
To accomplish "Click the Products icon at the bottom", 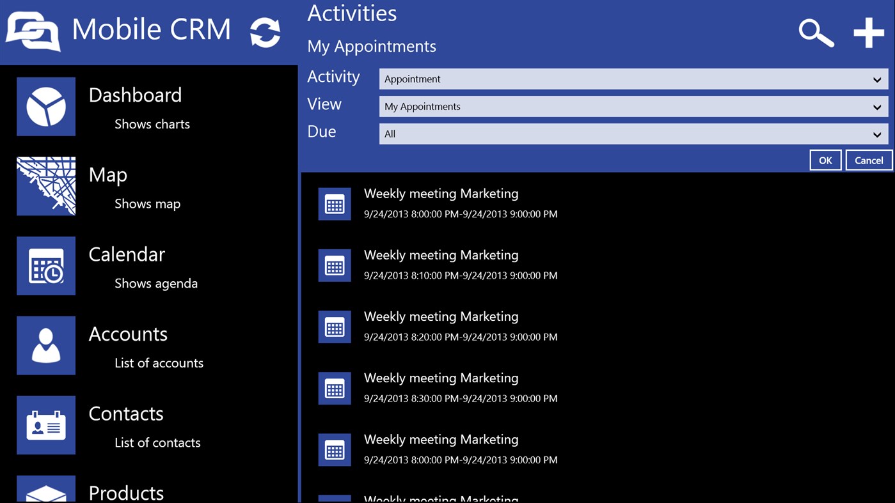I will (45, 492).
